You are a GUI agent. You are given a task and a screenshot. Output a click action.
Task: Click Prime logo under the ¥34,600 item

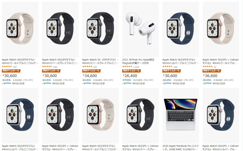(x=87, y=83)
